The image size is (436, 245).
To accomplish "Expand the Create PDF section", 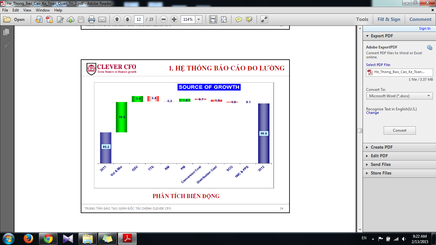I will coord(381,147).
